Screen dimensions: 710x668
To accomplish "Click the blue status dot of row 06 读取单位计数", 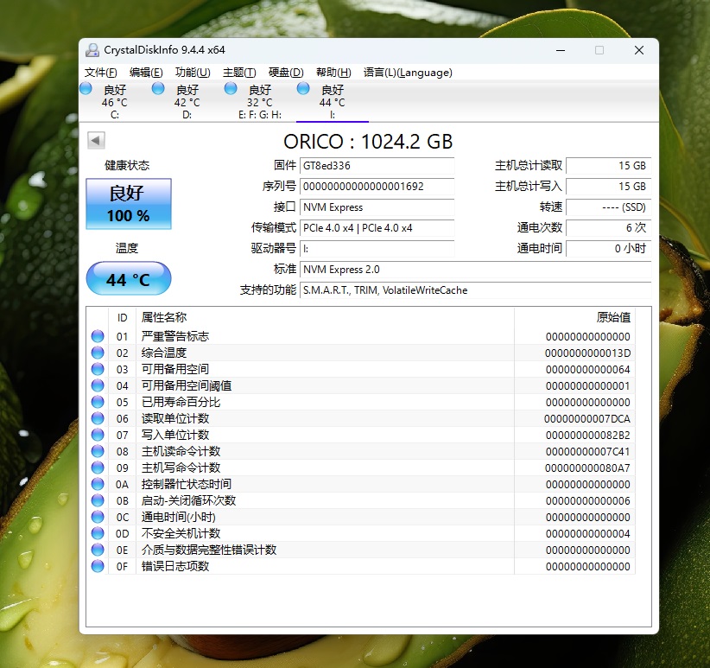I will tap(98, 418).
